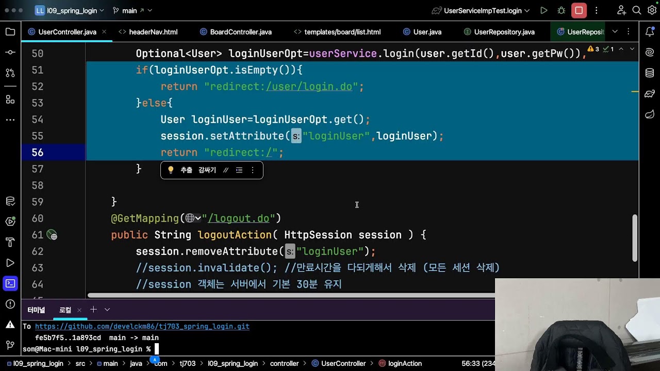Select loginAction in breadcrumb bar
660x371 pixels.
point(400,363)
